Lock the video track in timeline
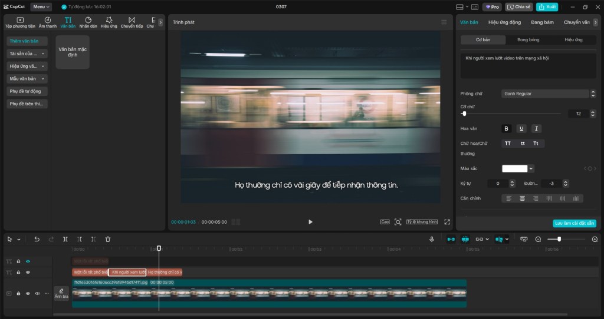 [18, 293]
